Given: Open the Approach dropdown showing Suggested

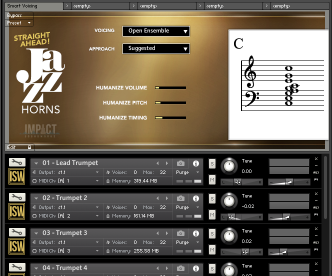Looking at the screenshot, I should point(156,48).
